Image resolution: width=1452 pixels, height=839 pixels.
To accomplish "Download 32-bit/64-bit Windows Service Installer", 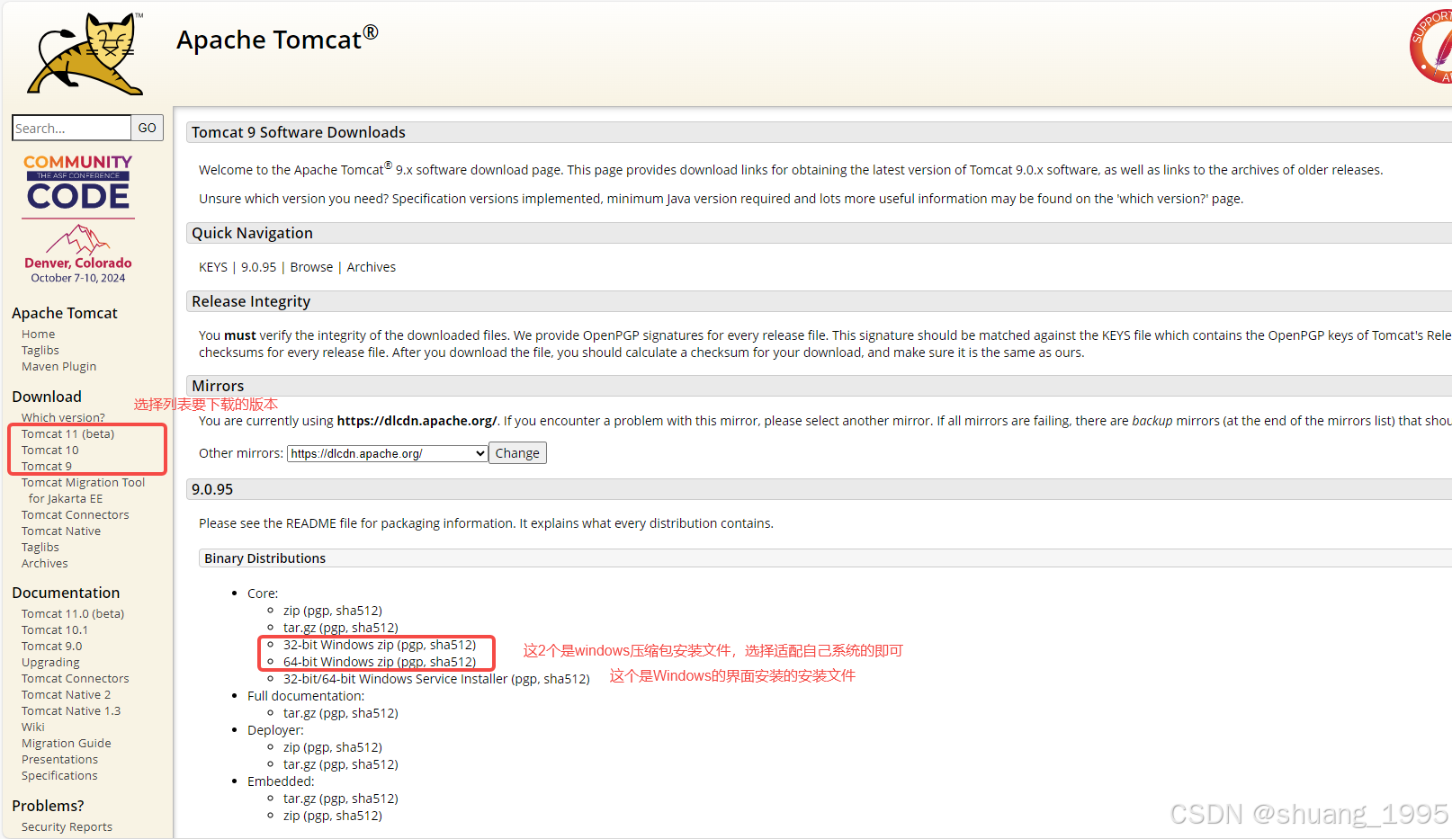I will tap(396, 679).
